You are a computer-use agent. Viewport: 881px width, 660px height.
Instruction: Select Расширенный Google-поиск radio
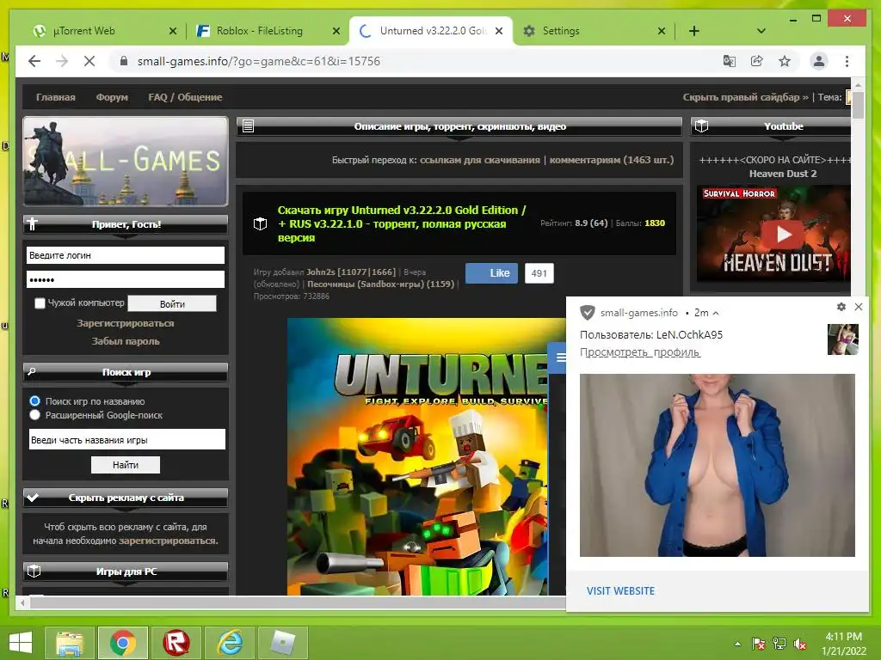(x=34, y=415)
